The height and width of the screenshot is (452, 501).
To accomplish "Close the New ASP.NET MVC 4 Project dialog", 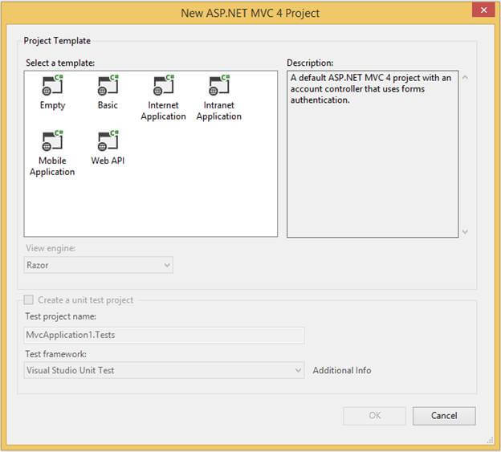I will [x=484, y=10].
